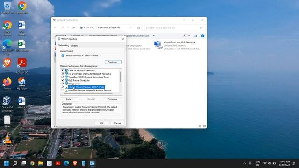Open Google Chrome desktop shortcut
The width and height of the screenshot is (299, 168).
coord(7,28)
